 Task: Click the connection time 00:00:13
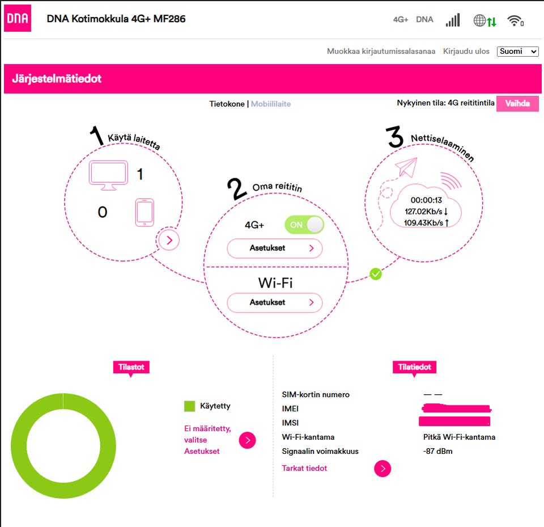pos(426,200)
